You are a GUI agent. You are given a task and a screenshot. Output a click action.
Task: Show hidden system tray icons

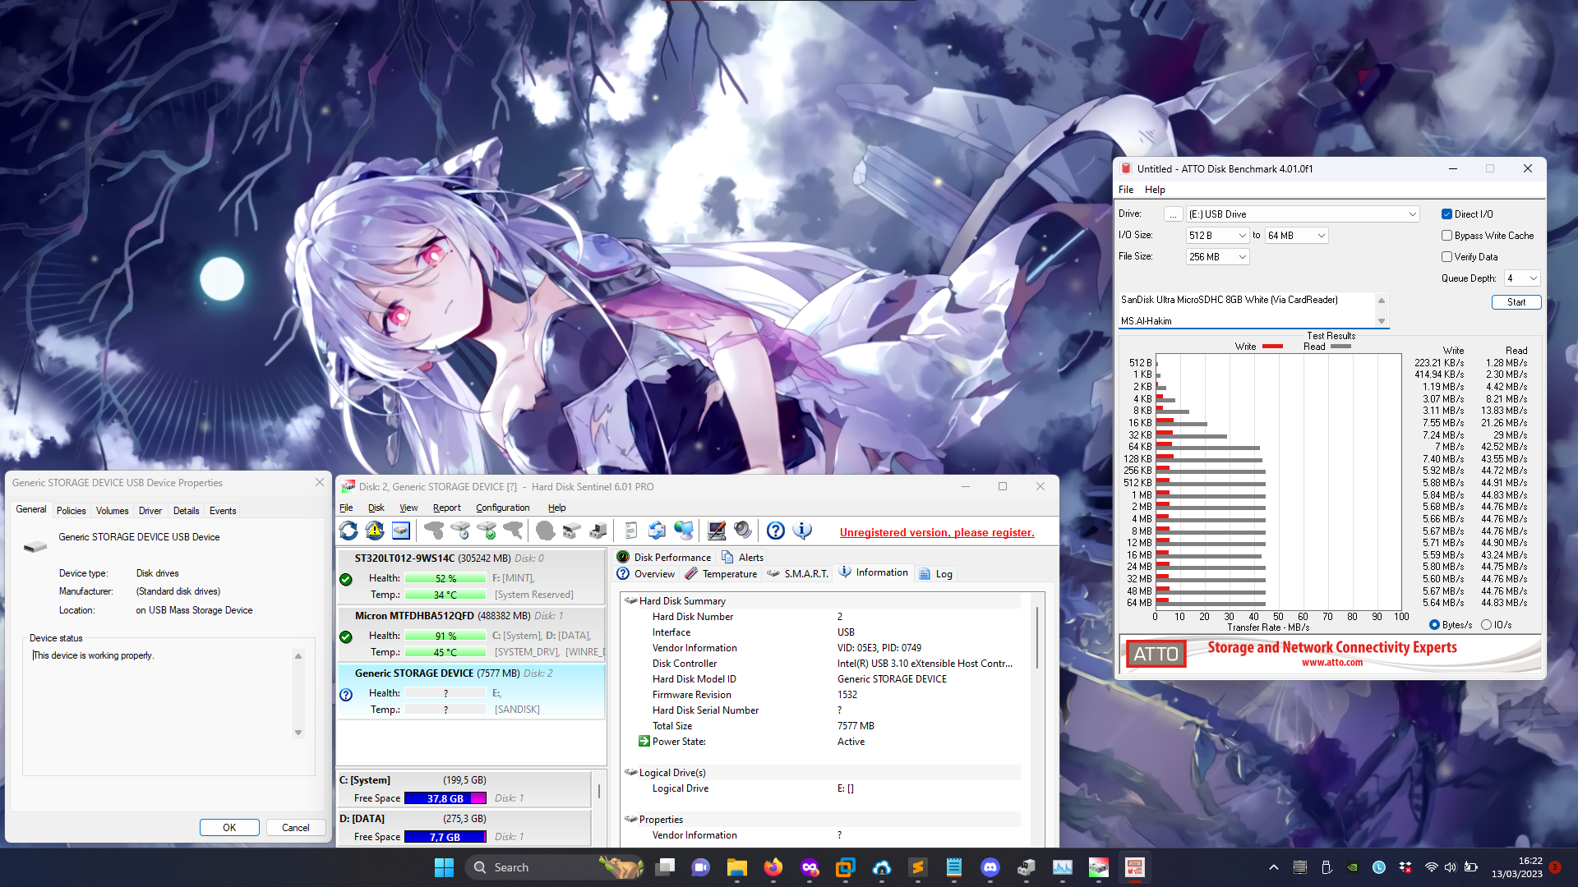[1273, 867]
